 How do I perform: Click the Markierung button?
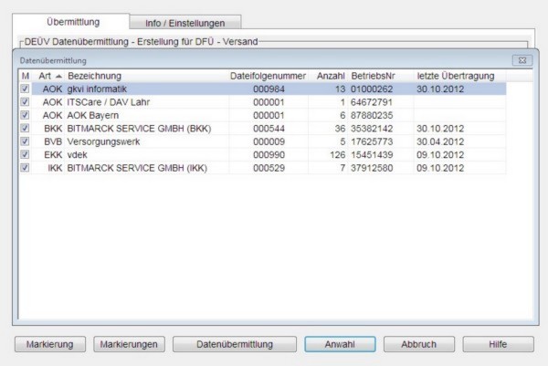50,344
